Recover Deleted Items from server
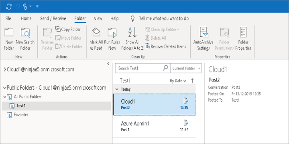Viewport: 289px width, 144px height. (x=165, y=47)
